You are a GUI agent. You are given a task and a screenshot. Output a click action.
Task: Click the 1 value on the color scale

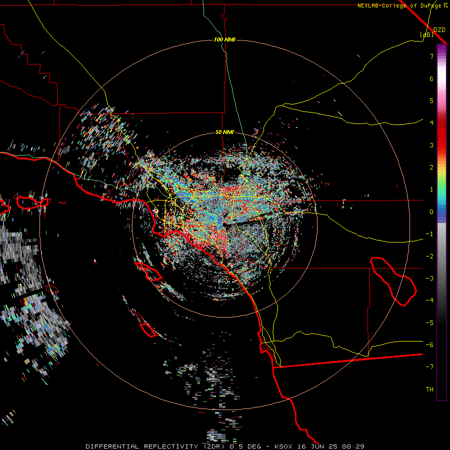(x=431, y=189)
